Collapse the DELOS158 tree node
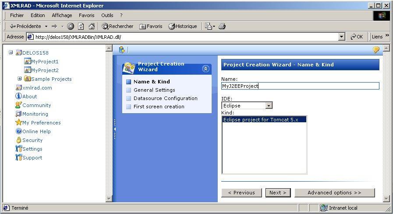This screenshot has height=214, width=393. coord(11,53)
